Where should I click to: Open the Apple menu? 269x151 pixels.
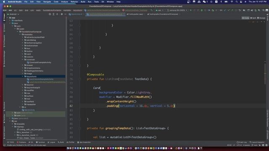click(x=4, y=2)
